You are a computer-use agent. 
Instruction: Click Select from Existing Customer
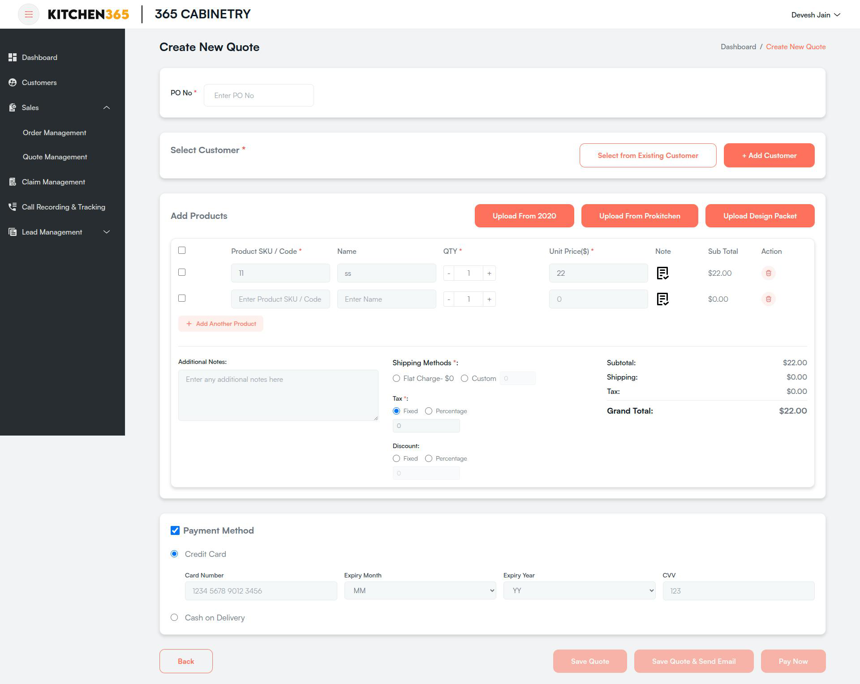click(648, 155)
